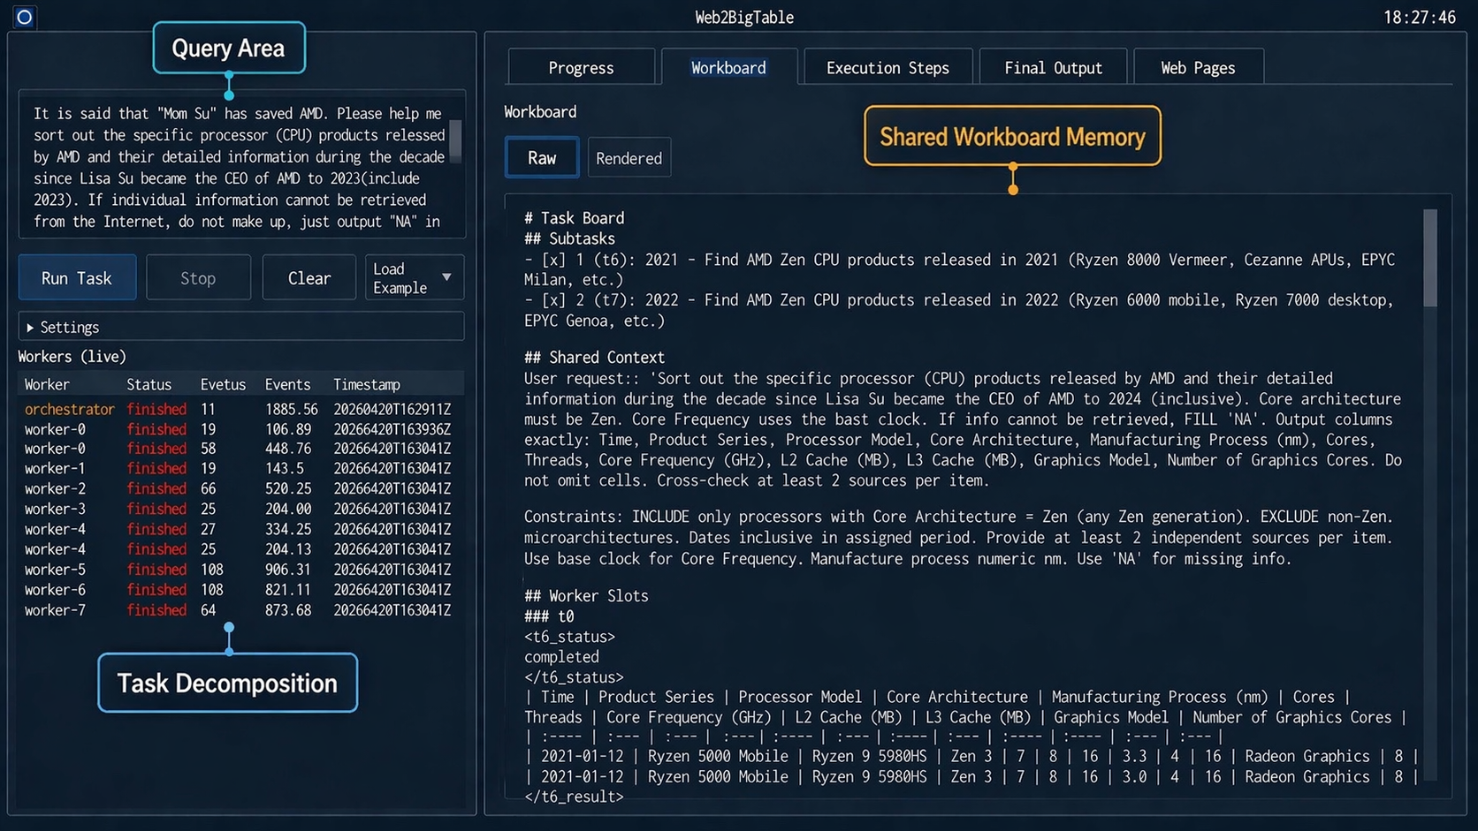Viewport: 1478px width, 831px height.
Task: Click the Workboard section label
Action: (540, 112)
